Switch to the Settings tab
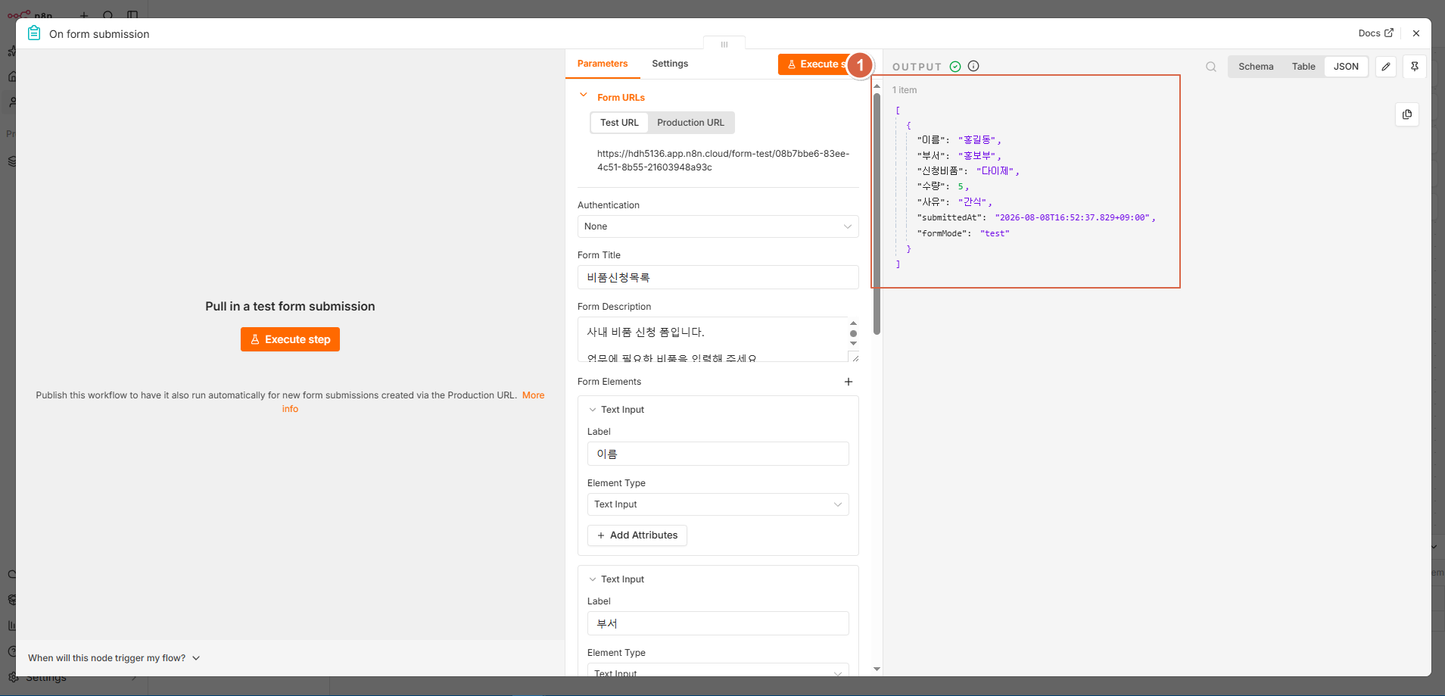The width and height of the screenshot is (1445, 696). coord(670,64)
